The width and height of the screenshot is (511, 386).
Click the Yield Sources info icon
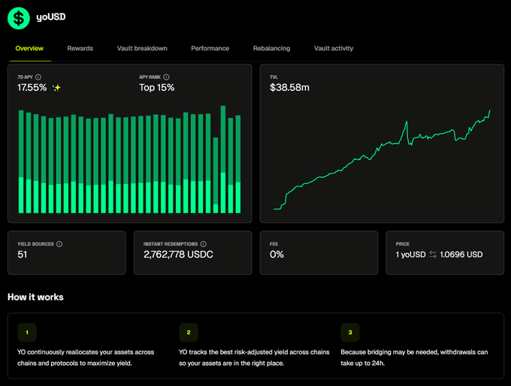[x=59, y=244]
